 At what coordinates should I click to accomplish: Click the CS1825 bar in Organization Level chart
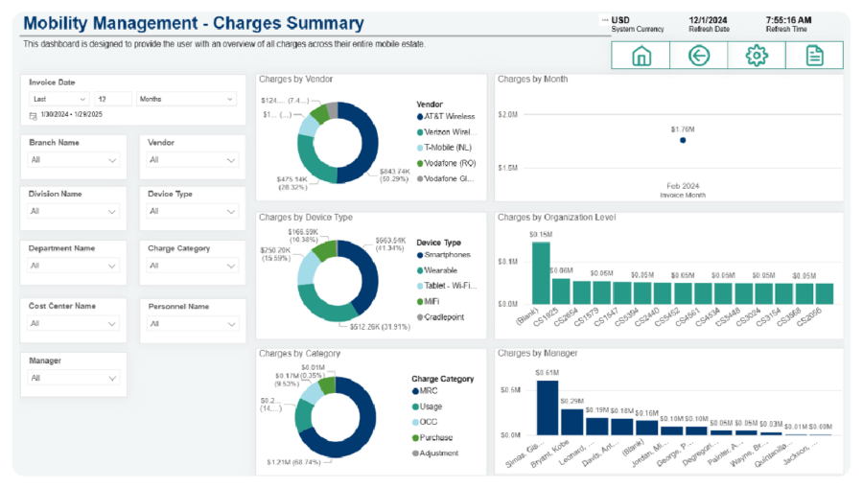point(561,291)
